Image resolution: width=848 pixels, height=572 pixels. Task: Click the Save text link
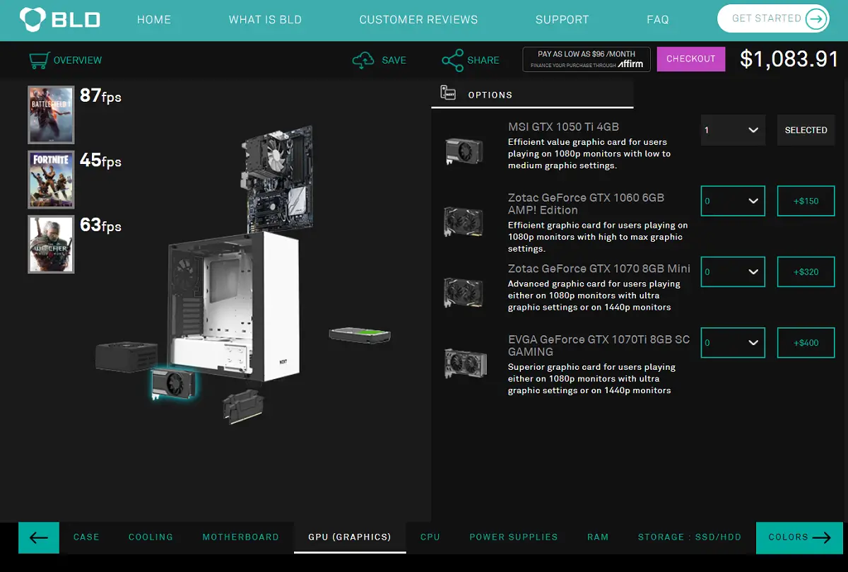coord(394,60)
